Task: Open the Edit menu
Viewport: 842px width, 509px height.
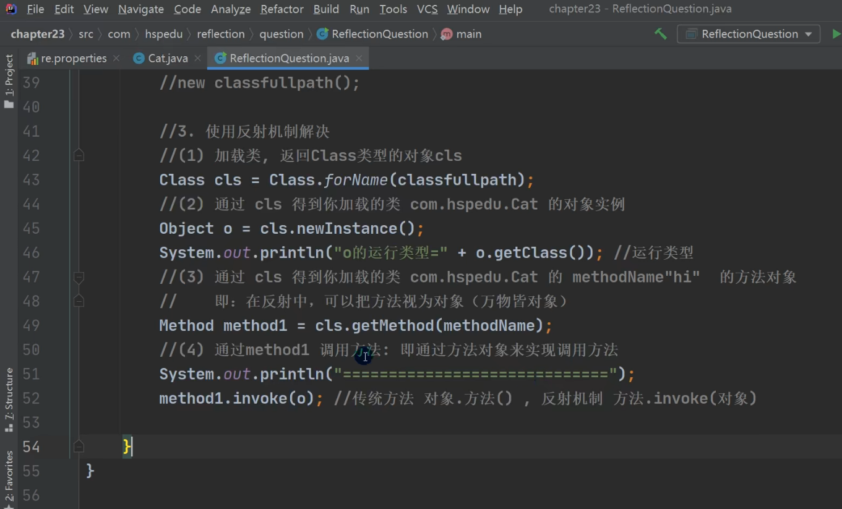Action: click(x=64, y=9)
